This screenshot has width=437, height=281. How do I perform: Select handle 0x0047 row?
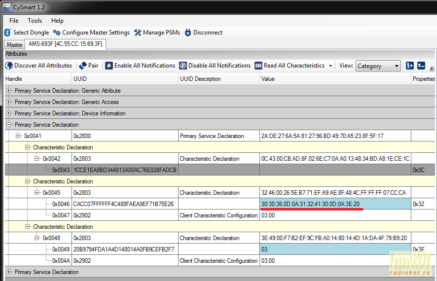[220, 215]
